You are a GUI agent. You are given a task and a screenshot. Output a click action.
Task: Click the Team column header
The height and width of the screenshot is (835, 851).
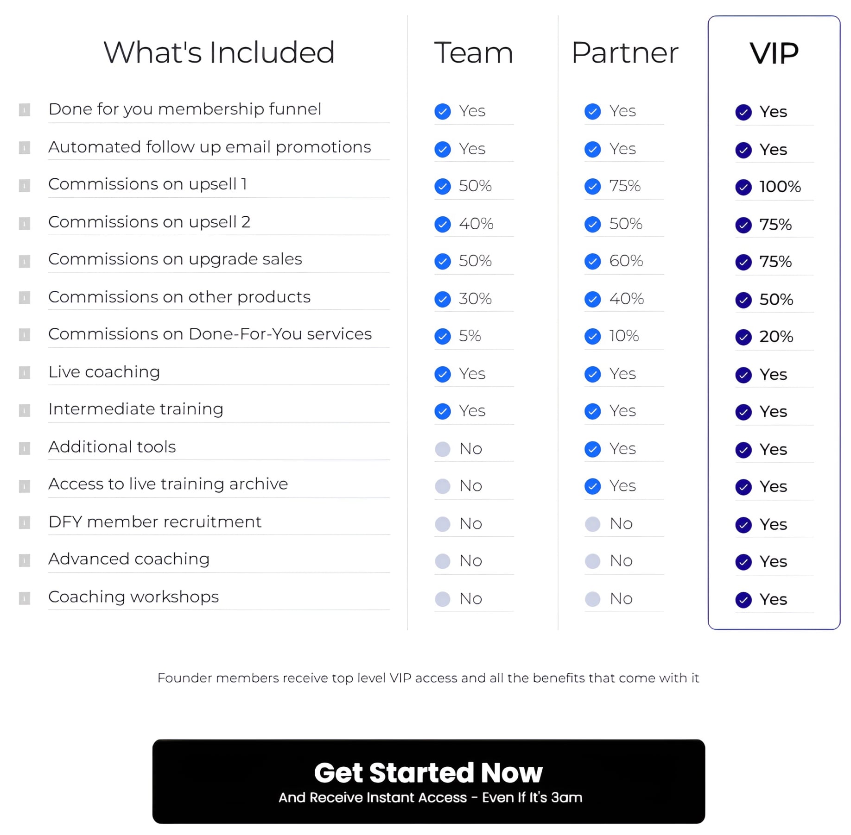[473, 52]
